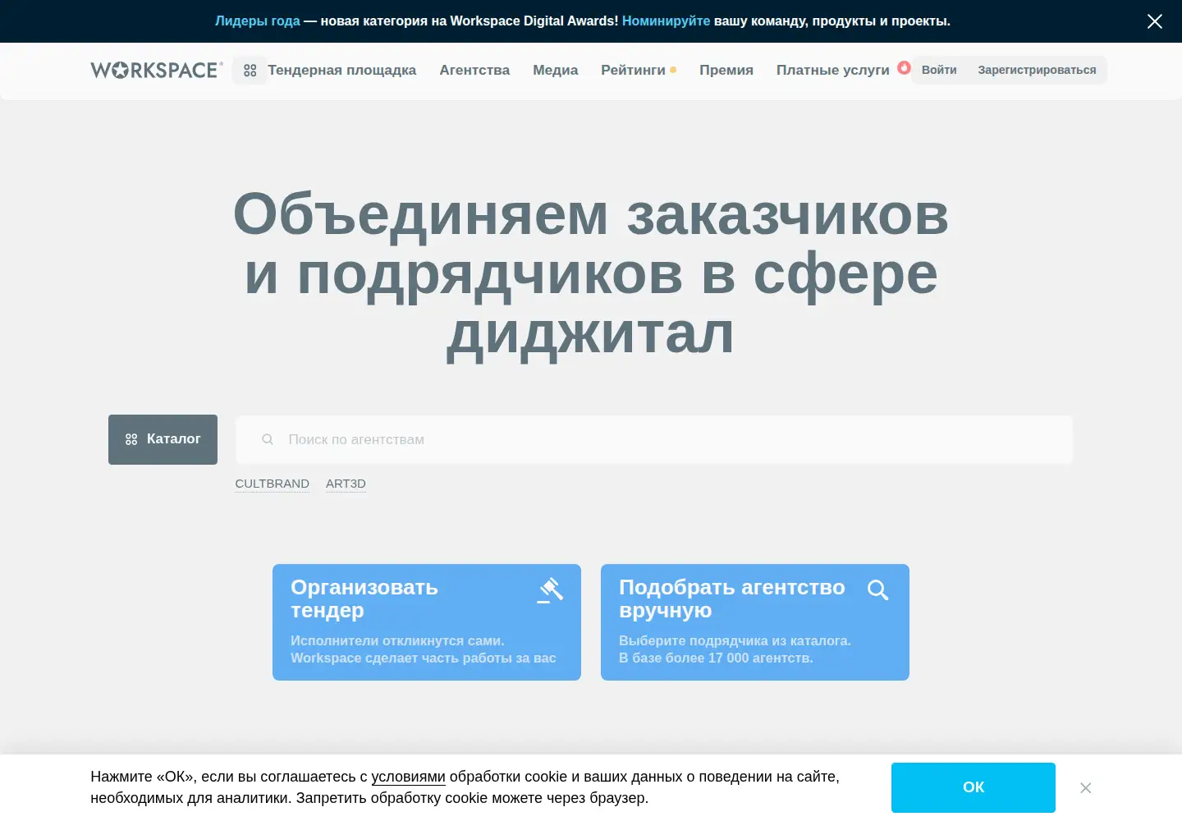Image resolution: width=1182 pixels, height=821 pixels.
Task: Click the search icon on the agency card
Action: [x=877, y=589]
